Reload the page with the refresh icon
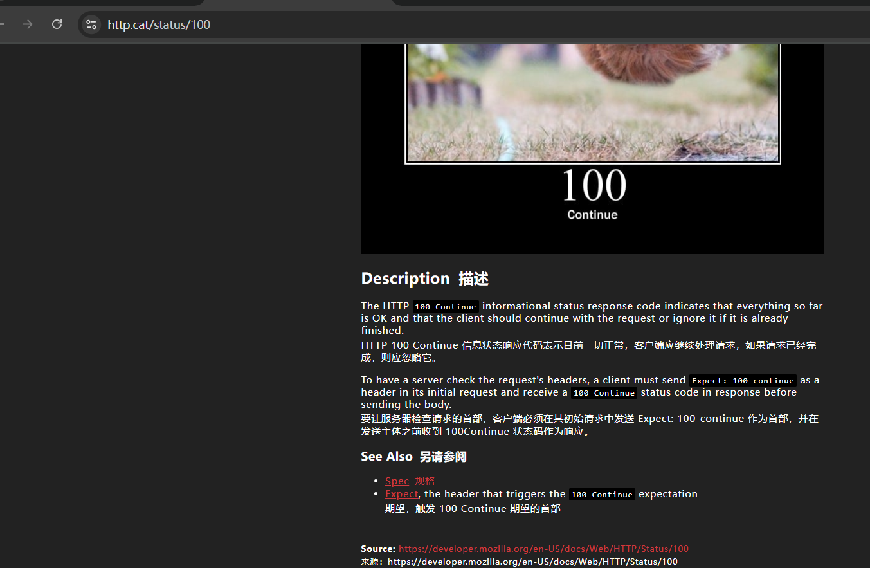870x568 pixels. pyautogui.click(x=57, y=24)
